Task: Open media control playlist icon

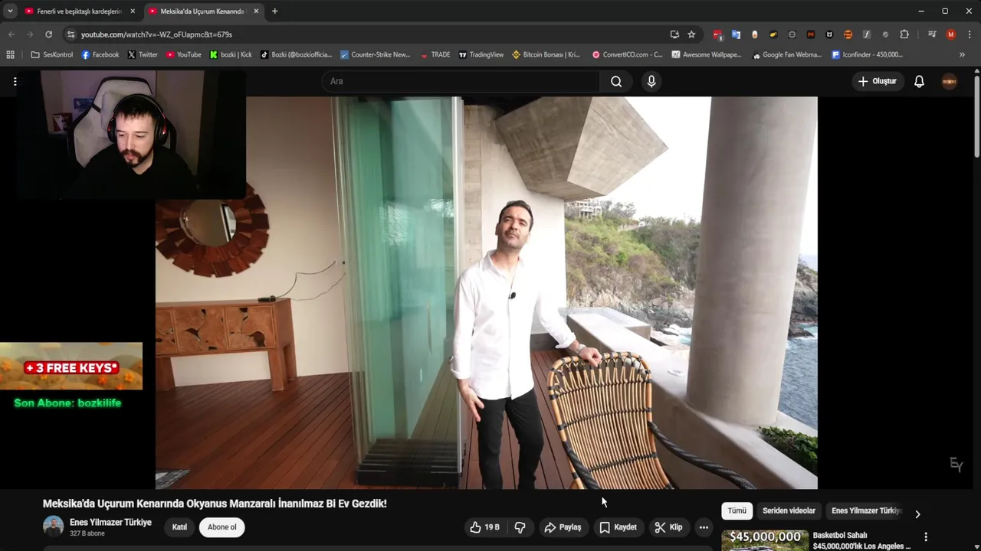Action: pos(932,34)
